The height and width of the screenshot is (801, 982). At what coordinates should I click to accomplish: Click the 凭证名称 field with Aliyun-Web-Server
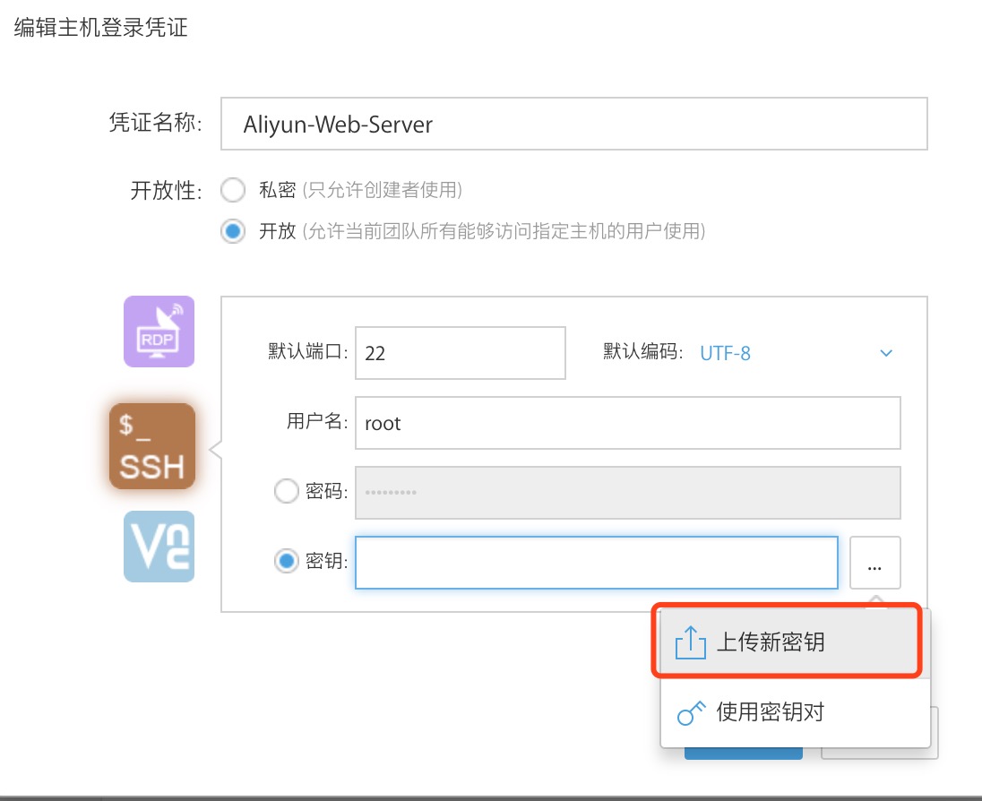tap(573, 124)
